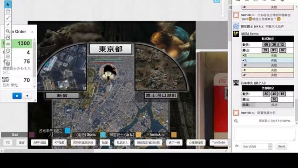Screen dimensions: 298x168
Task: Open Turn Order blue settings gear
Action: coord(17,96)
